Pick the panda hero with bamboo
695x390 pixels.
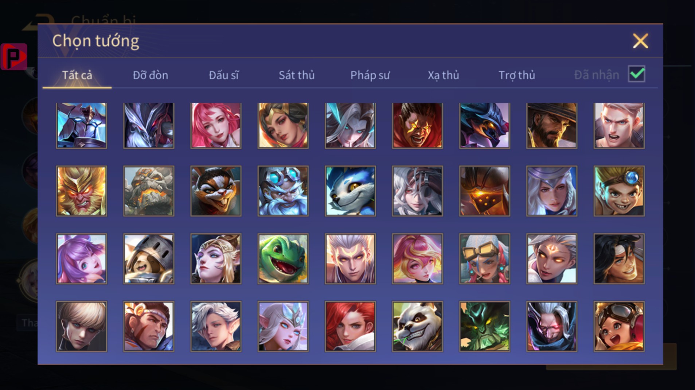pyautogui.click(x=417, y=326)
